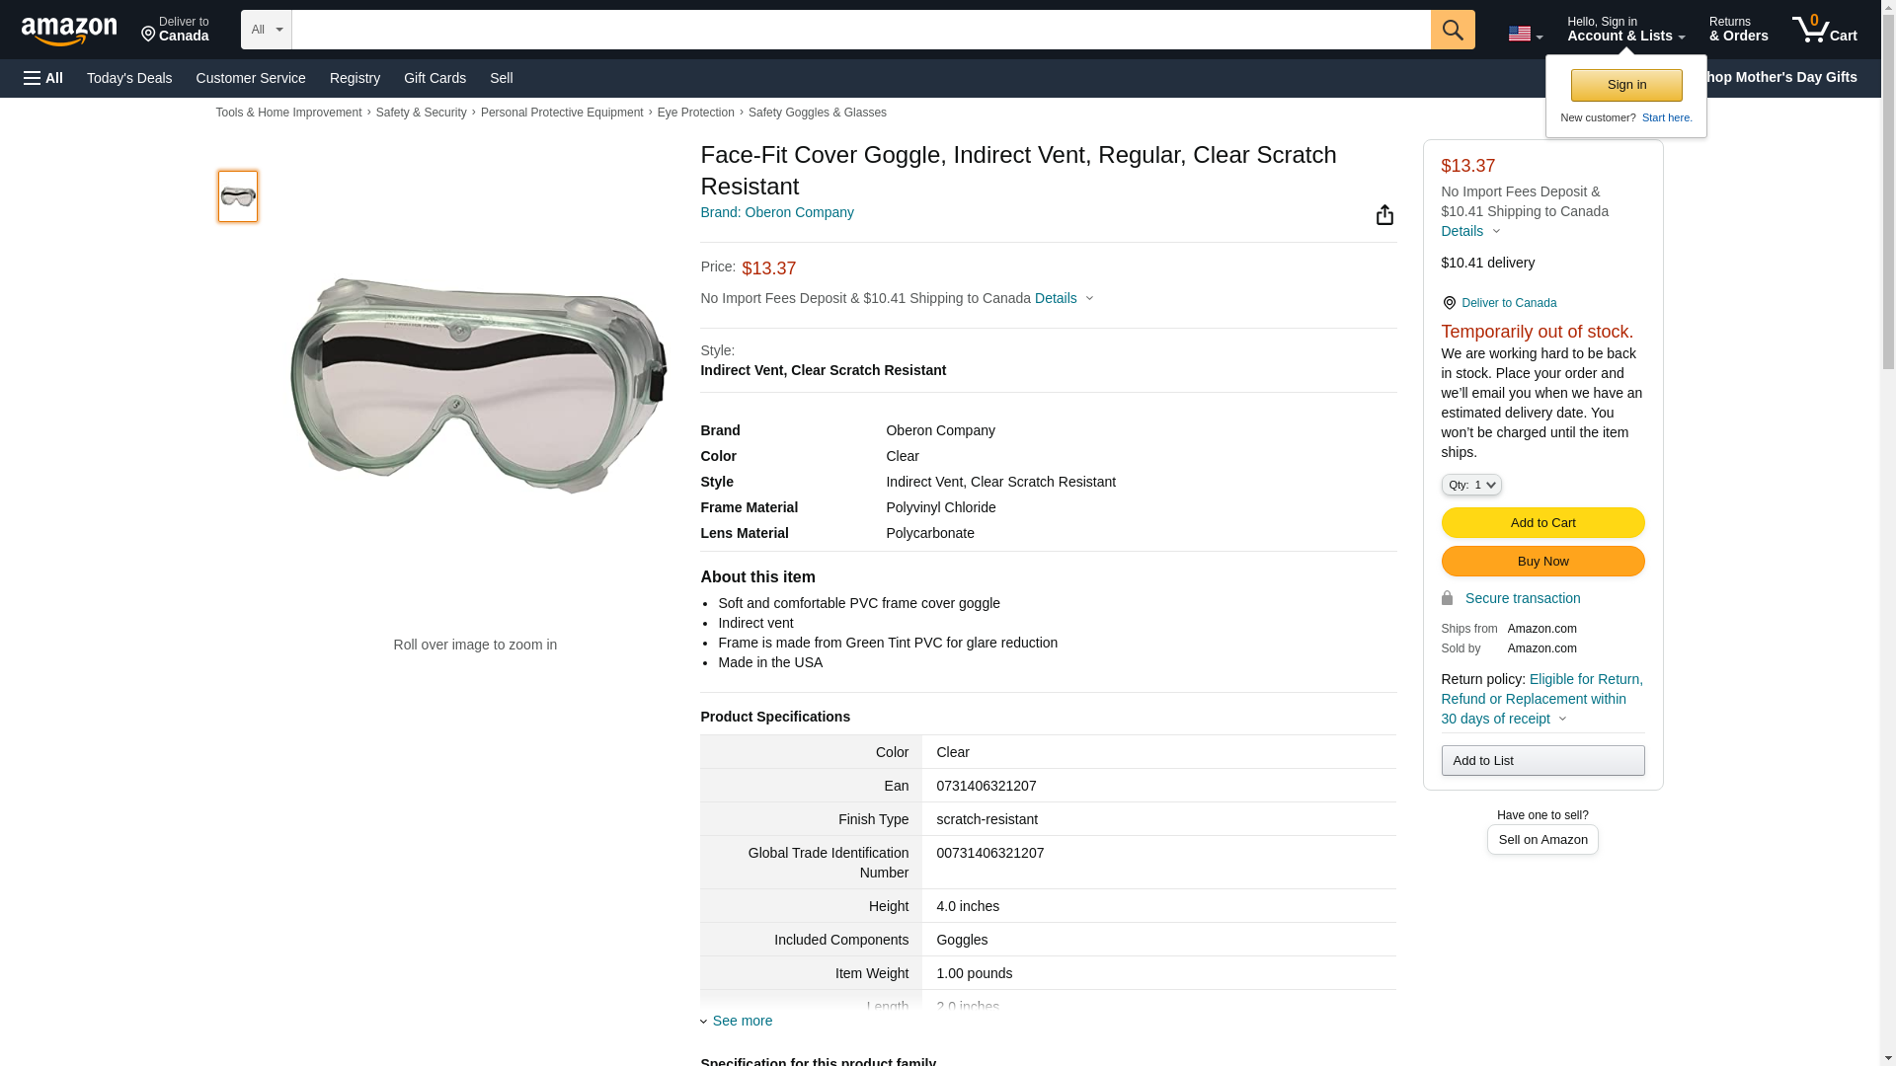Click the Secure transaction lock link
This screenshot has width=1896, height=1066.
[1521, 598]
